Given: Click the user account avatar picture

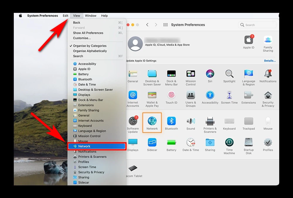Looking at the screenshot, I should 135,44.
